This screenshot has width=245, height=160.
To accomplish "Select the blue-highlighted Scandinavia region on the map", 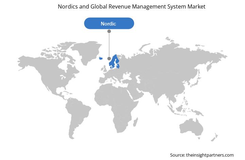I will point(115,62).
